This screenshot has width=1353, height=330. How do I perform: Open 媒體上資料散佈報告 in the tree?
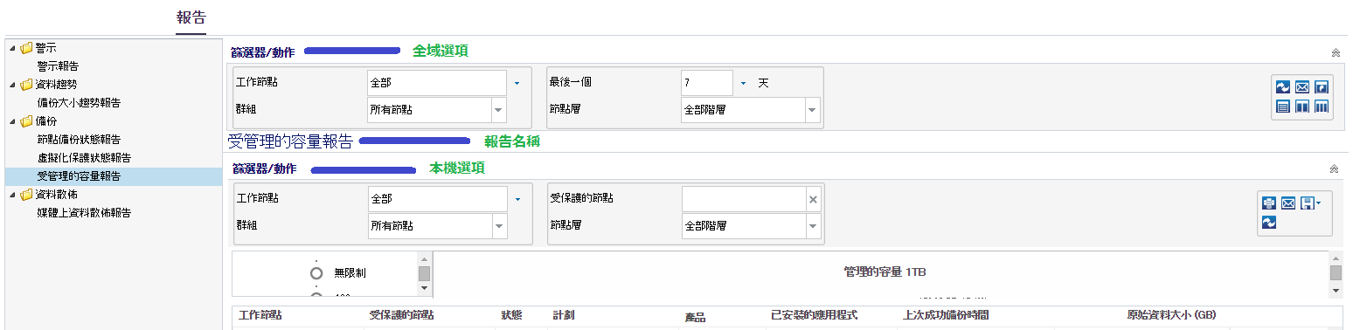click(84, 212)
